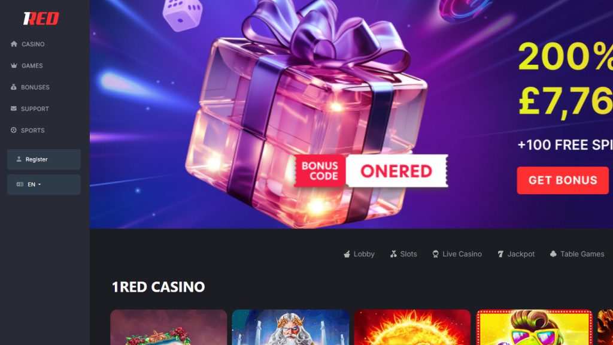Viewport: 613px width, 345px height.
Task: Open the EN language dropdown
Action: [44, 184]
